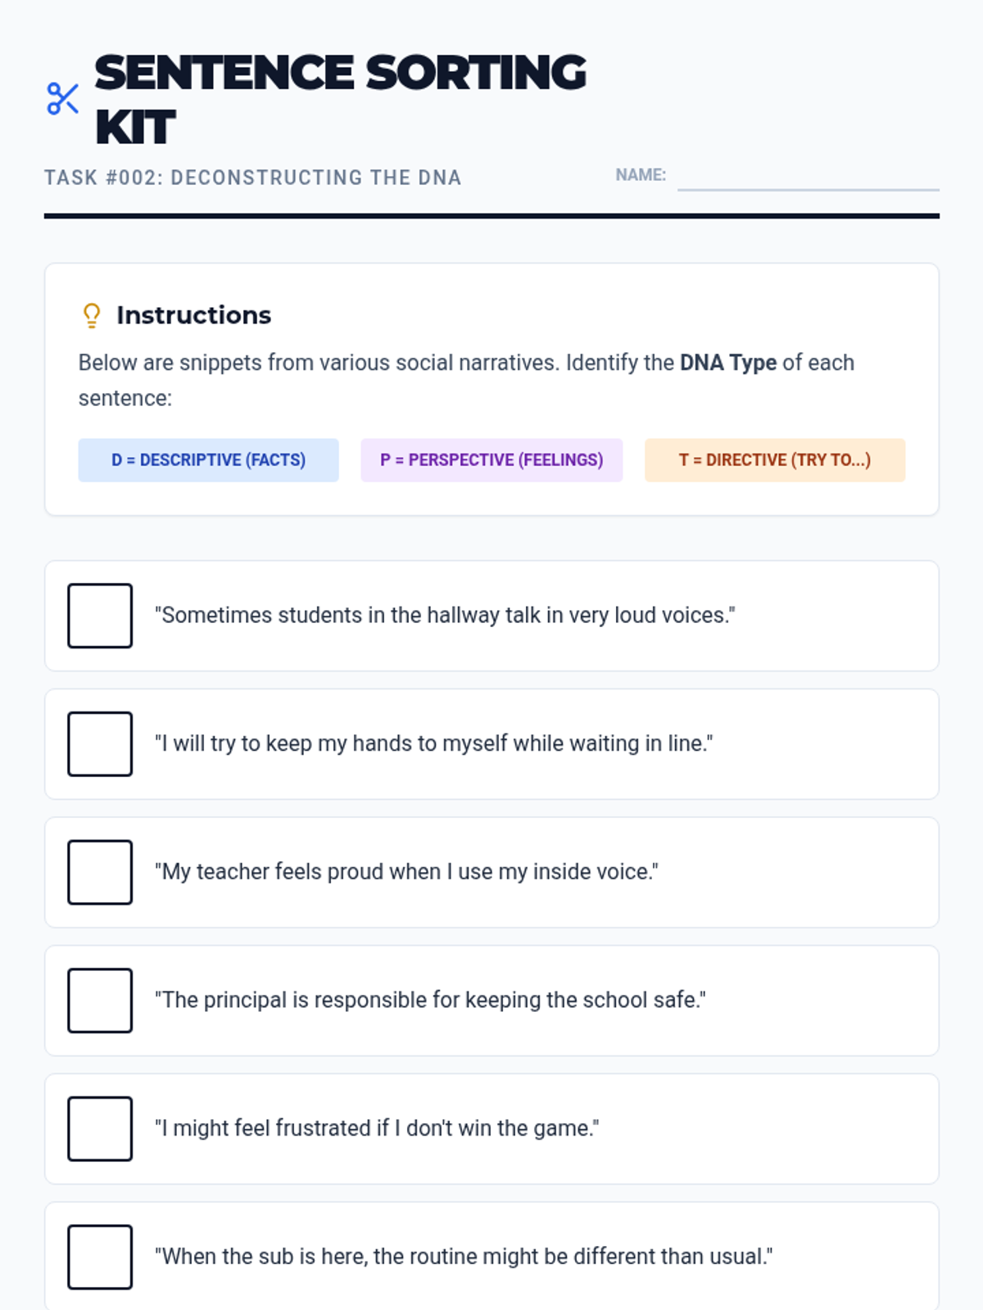This screenshot has width=983, height=1310.
Task: Click the sentence about using inside voice
Action: tap(406, 872)
